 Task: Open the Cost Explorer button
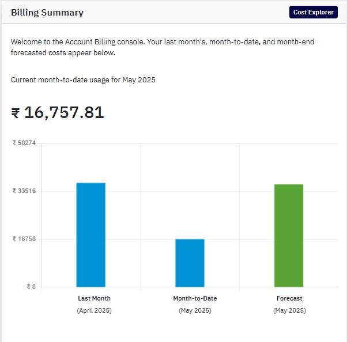[x=314, y=12]
